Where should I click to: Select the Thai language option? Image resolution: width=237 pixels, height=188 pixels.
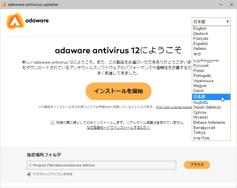tap(211, 138)
